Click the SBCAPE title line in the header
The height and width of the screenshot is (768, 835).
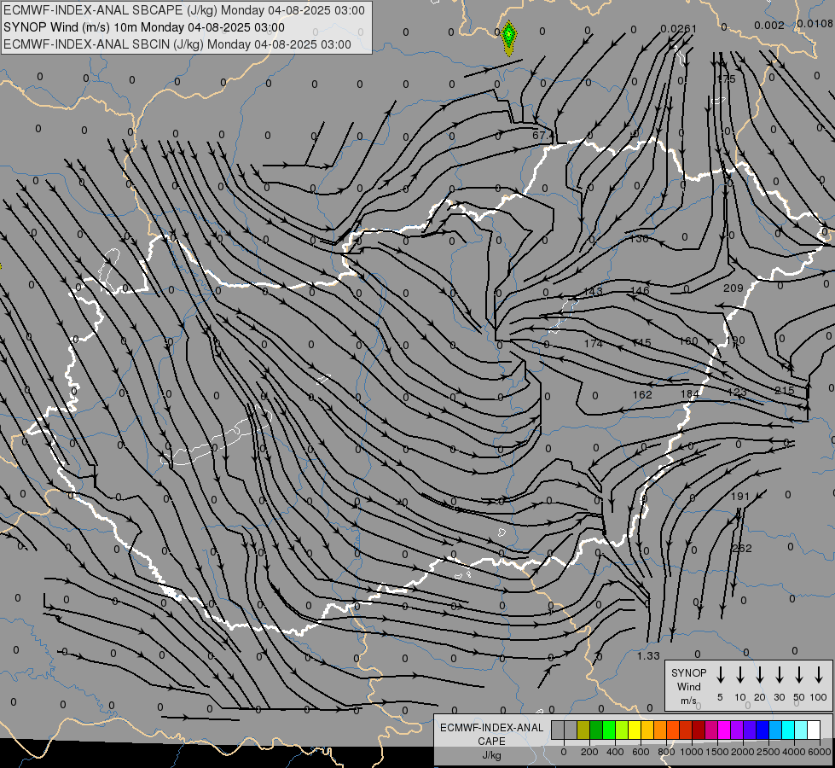(x=184, y=10)
